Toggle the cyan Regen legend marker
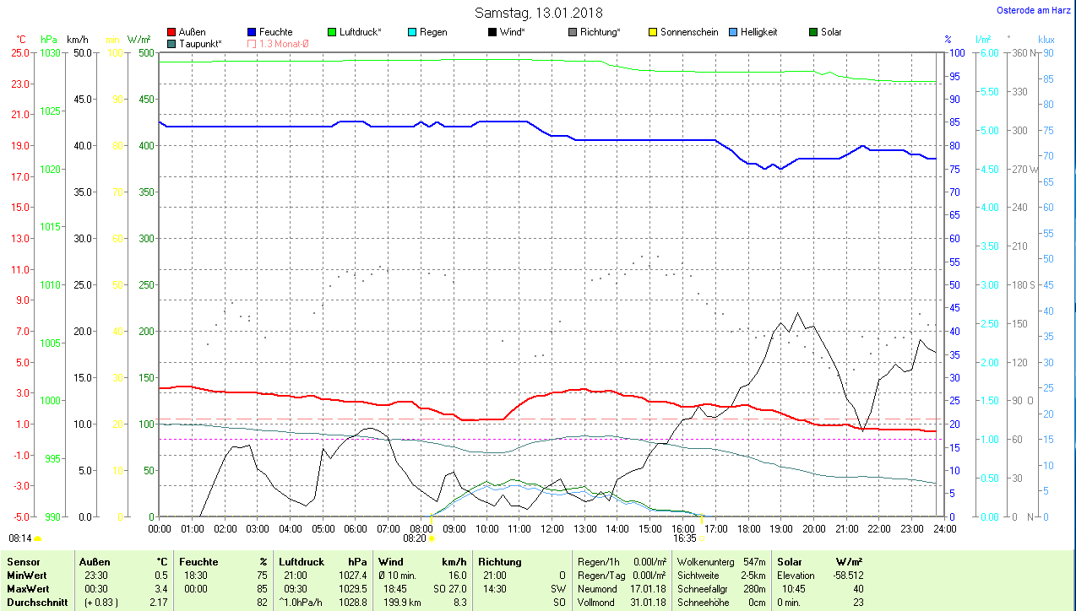The height and width of the screenshot is (611, 1076). tap(412, 32)
